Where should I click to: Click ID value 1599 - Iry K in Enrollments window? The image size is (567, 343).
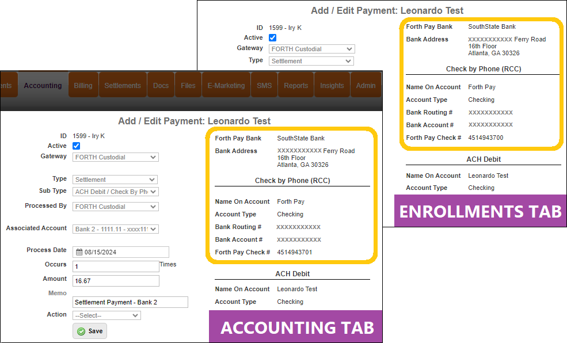click(285, 28)
